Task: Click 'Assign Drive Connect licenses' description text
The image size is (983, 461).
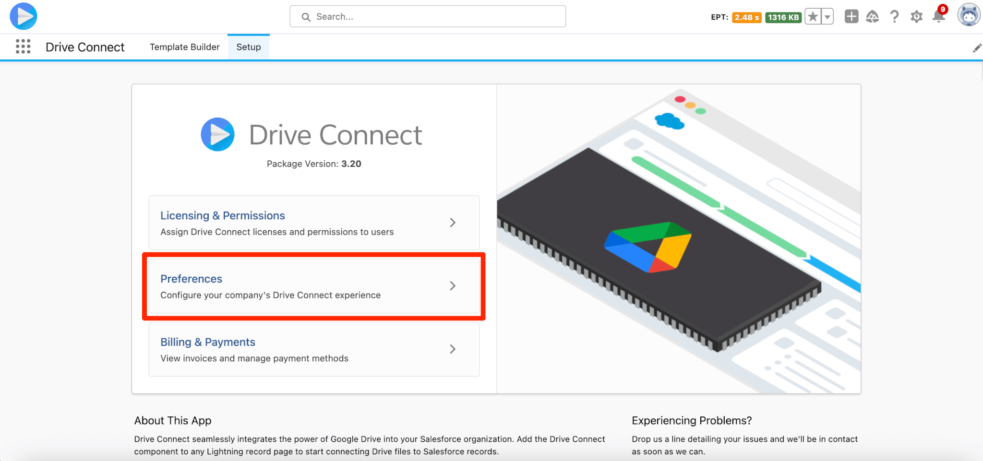Action: [277, 232]
